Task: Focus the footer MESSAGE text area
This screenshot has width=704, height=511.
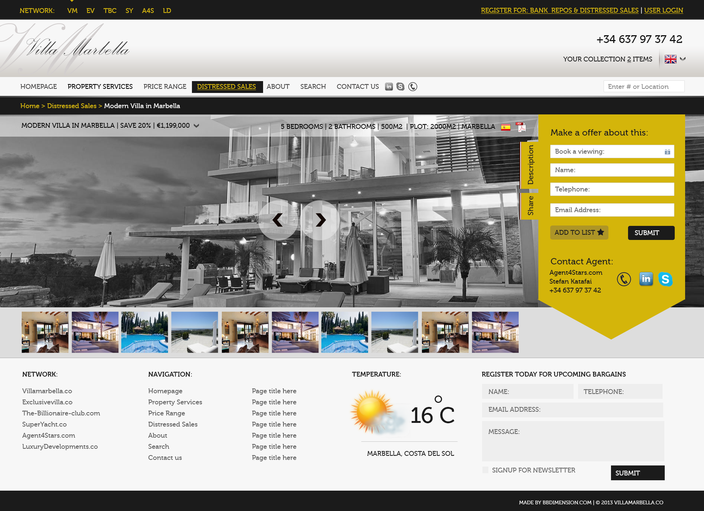Action: [x=573, y=441]
